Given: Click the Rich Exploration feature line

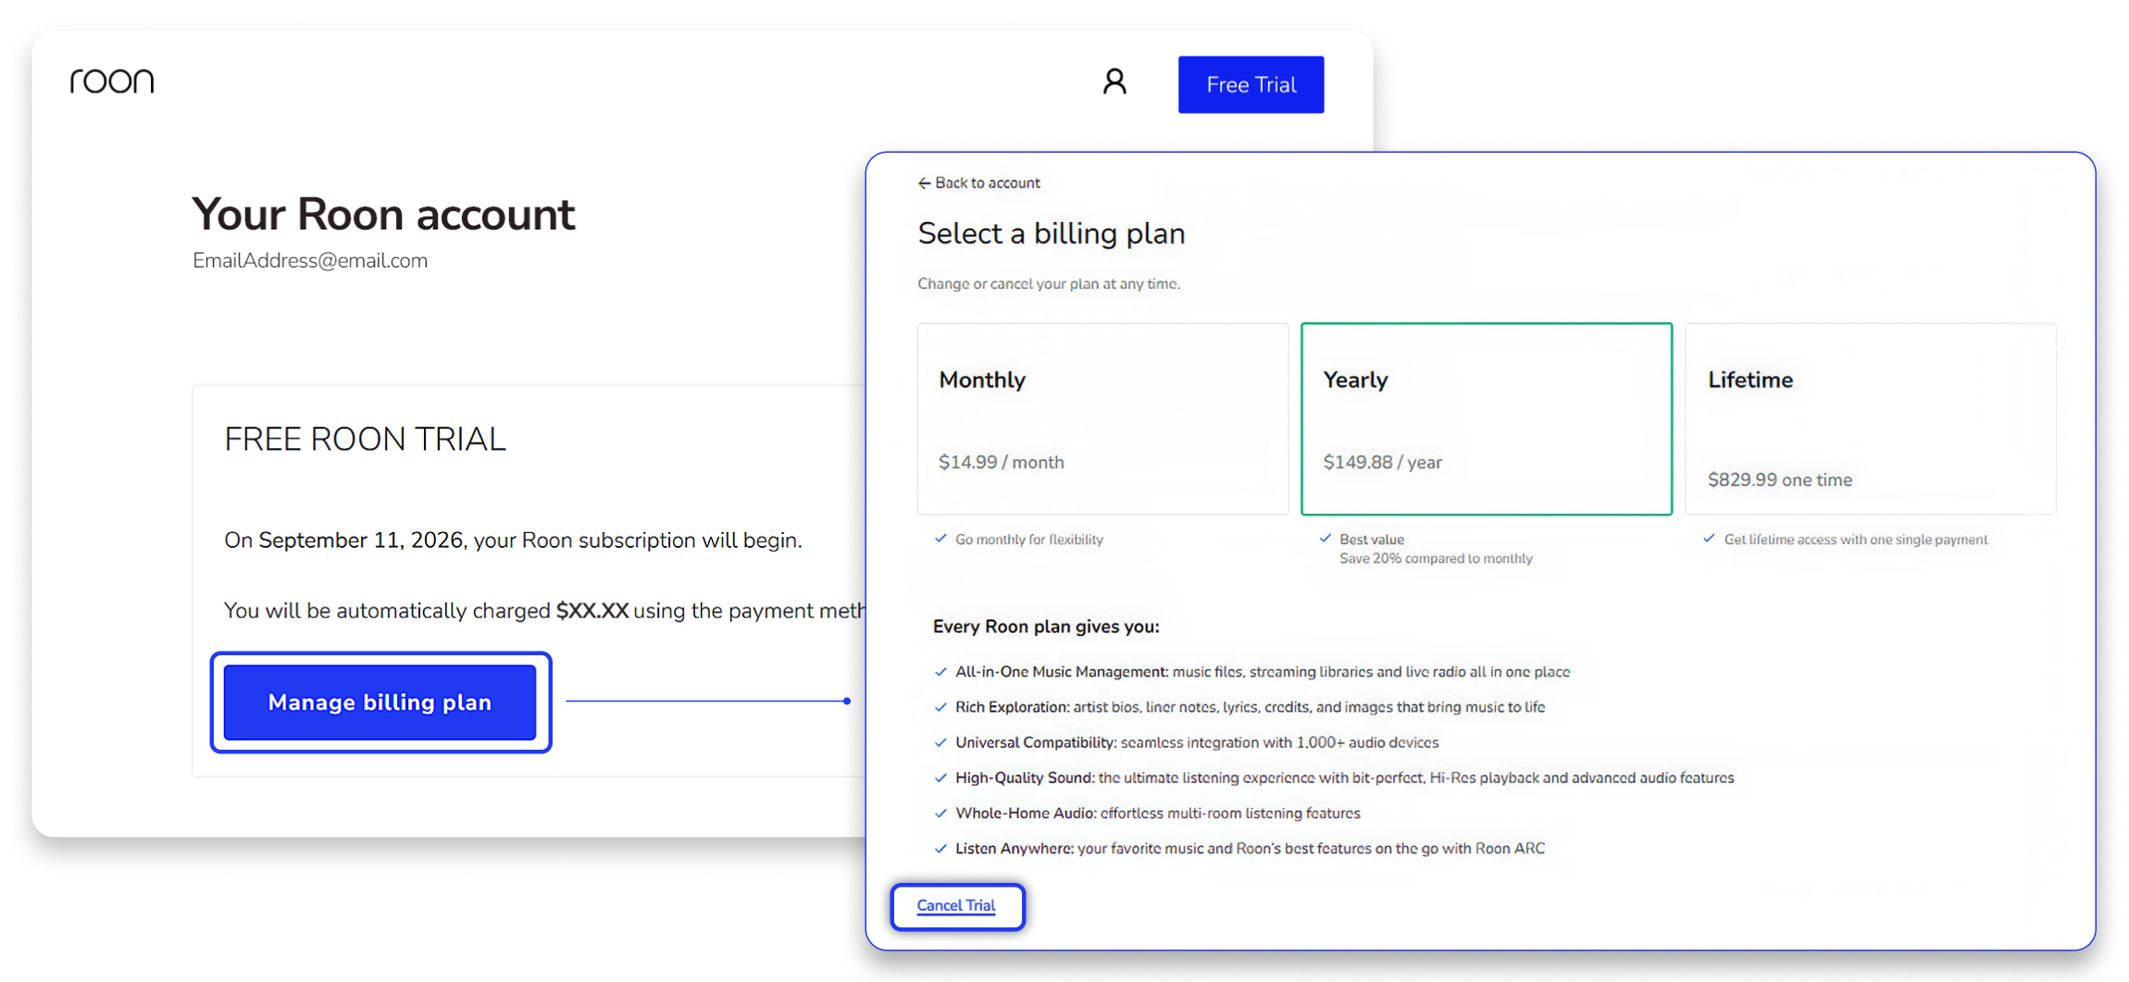Looking at the screenshot, I should (x=1250, y=707).
